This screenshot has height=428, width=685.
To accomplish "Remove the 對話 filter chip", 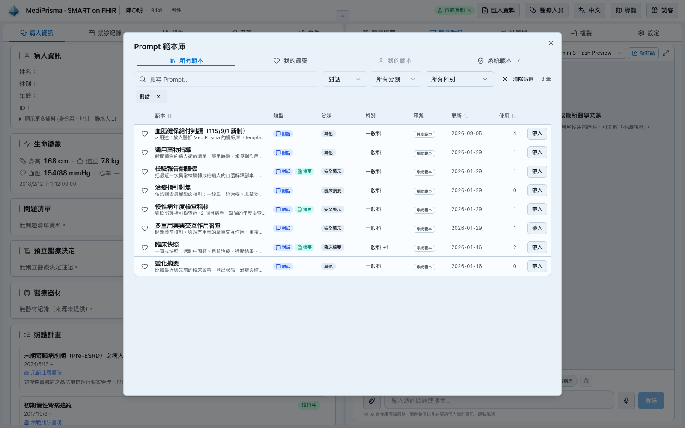I will click(158, 97).
